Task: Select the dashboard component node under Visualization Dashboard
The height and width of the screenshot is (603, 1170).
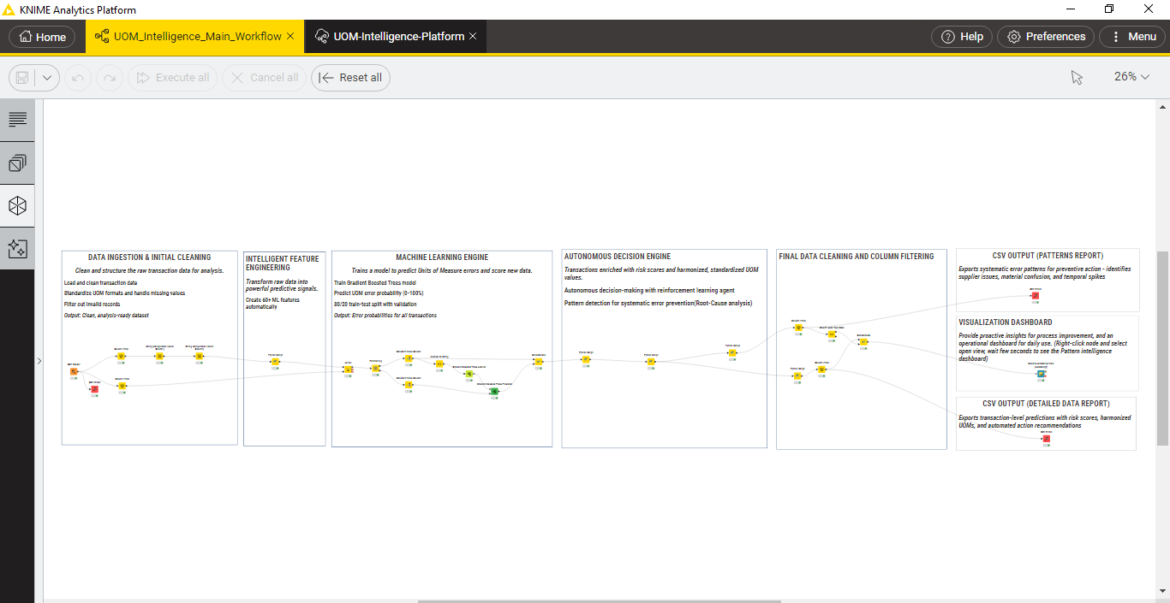Action: click(1041, 373)
